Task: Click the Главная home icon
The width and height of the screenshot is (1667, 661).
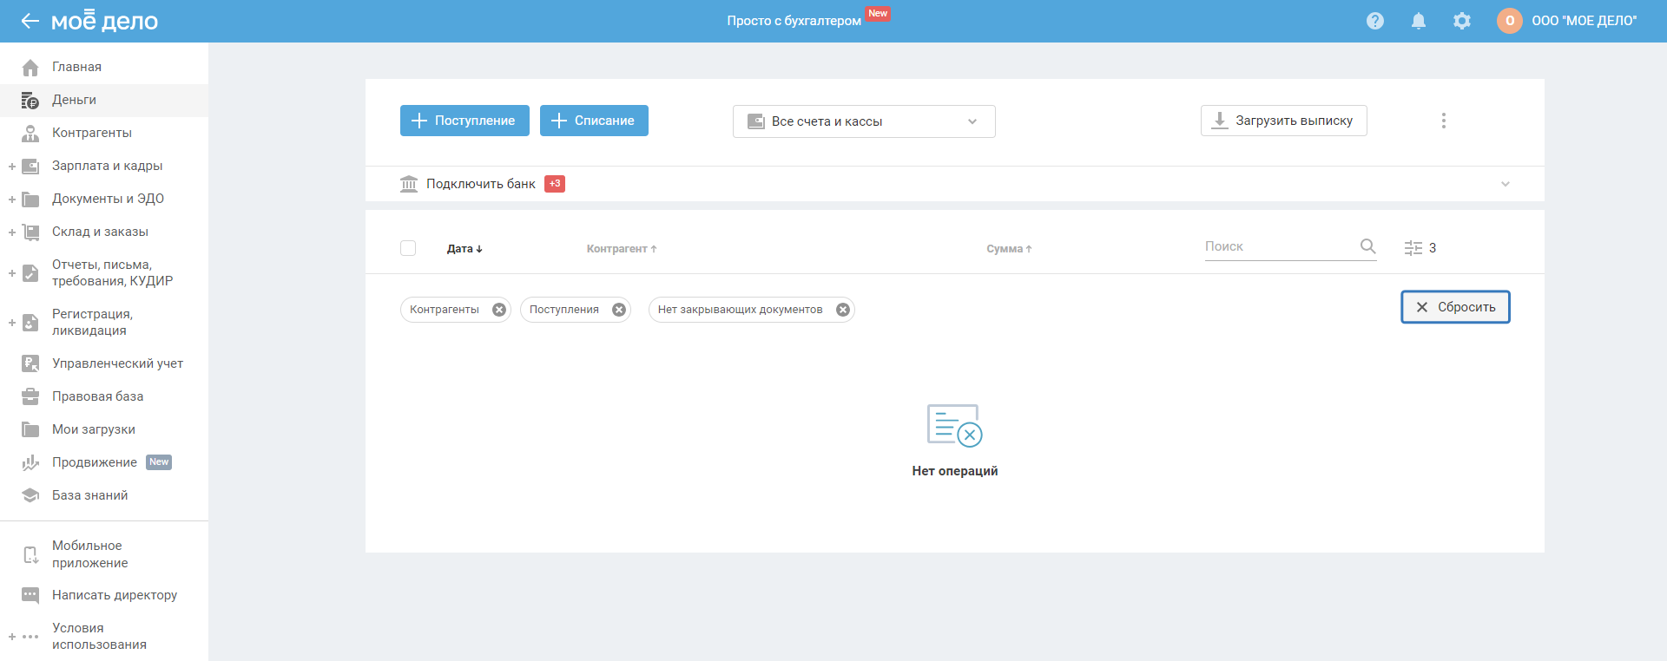Action: [x=30, y=67]
